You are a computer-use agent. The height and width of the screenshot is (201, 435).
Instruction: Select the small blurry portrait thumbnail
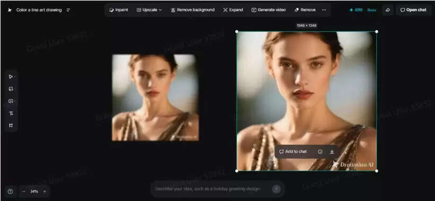tap(155, 97)
